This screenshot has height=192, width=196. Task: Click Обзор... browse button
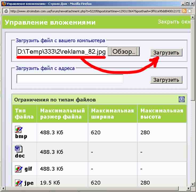[124, 52]
